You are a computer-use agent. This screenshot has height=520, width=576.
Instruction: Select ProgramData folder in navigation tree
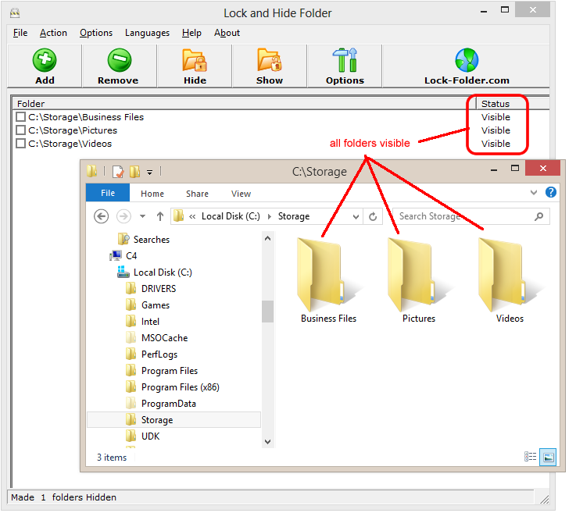[168, 404]
